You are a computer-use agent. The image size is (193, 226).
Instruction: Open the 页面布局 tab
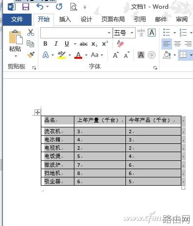click(x=113, y=19)
